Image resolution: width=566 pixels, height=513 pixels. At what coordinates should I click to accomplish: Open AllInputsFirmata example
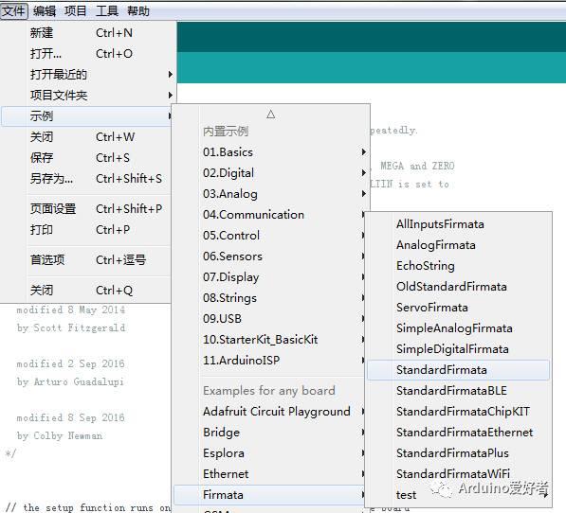(x=459, y=224)
